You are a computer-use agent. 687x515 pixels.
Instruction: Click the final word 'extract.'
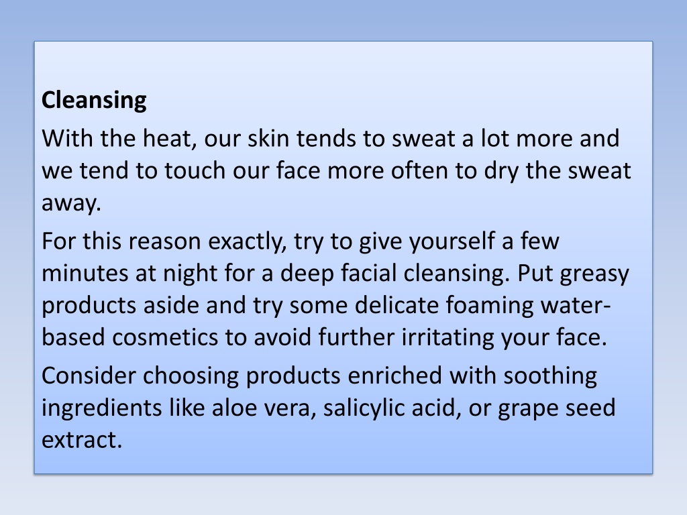point(82,440)
